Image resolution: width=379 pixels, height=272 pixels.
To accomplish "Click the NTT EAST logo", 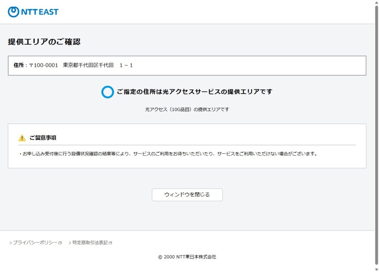I will [33, 12].
